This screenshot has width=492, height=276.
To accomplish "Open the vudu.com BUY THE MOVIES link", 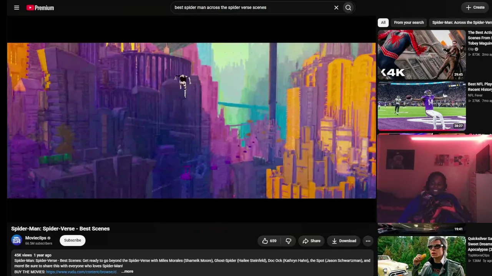I will 81,272.
